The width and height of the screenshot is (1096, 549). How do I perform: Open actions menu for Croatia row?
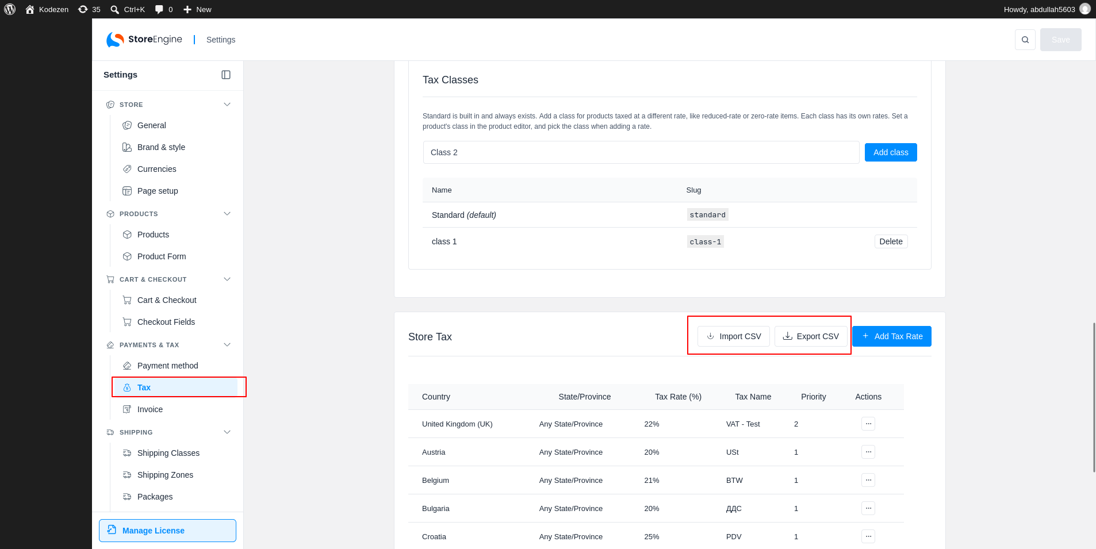(x=868, y=536)
